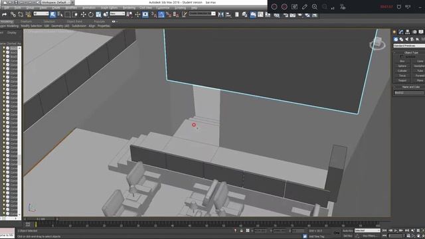Click the recorder overlay zoom-in magnifier
The width and height of the screenshot is (425, 239).
(x=314, y=7)
